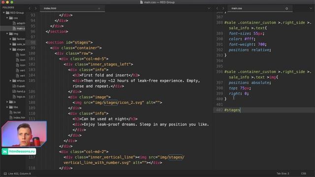Image resolution: width=315 pixels, height=177 pixels.
Task: Open the Tab Size selector in status bar
Action: coord(283,174)
